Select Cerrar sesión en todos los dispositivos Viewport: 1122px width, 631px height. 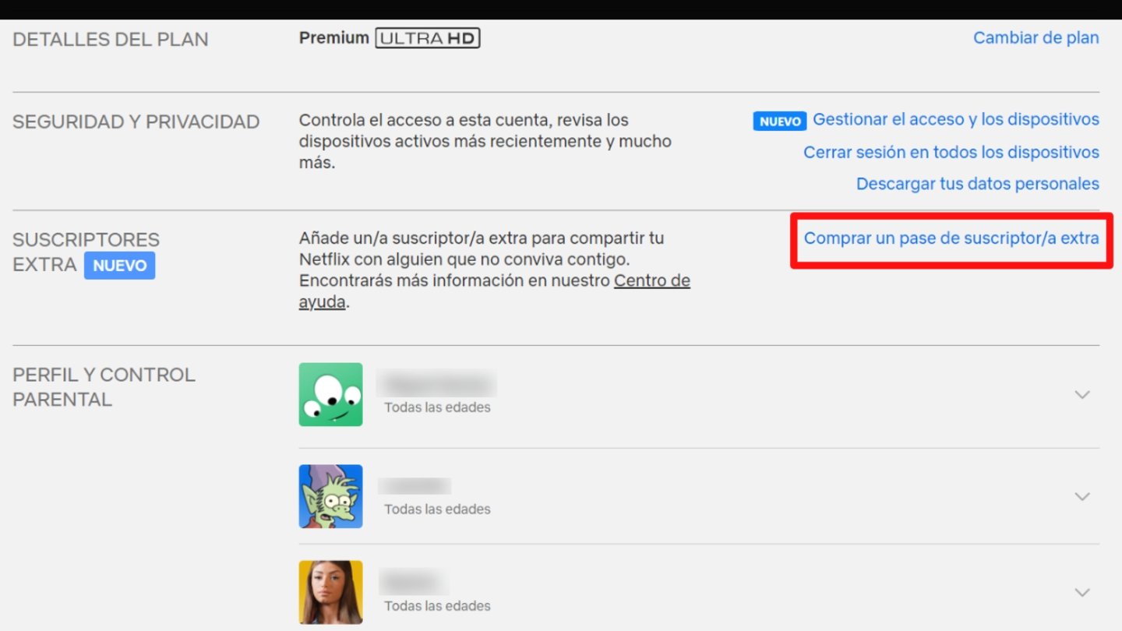951,152
